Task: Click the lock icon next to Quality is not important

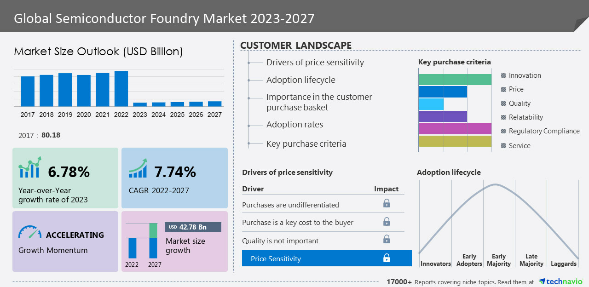Action: (387, 239)
